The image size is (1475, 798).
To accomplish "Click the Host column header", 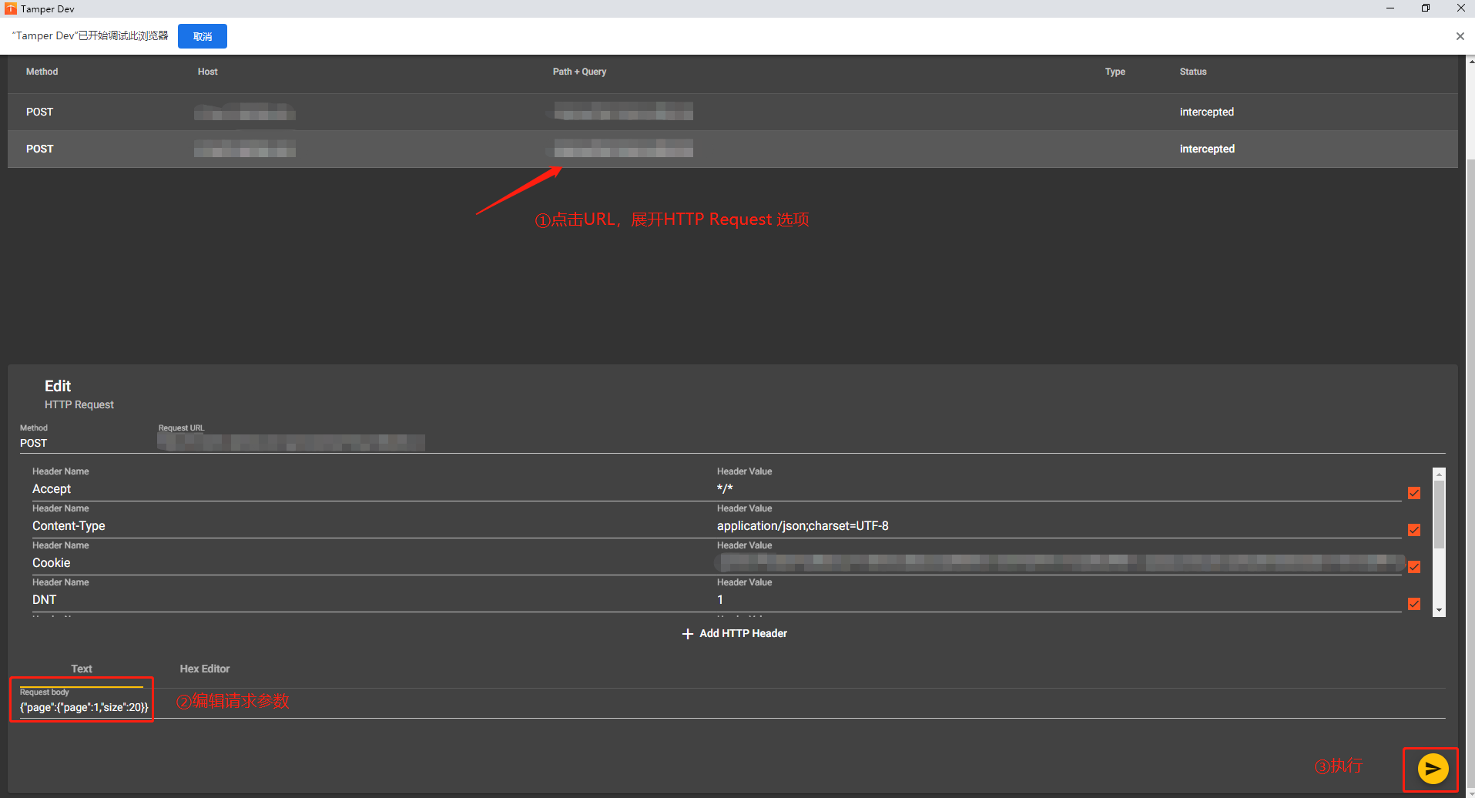I will (x=208, y=72).
